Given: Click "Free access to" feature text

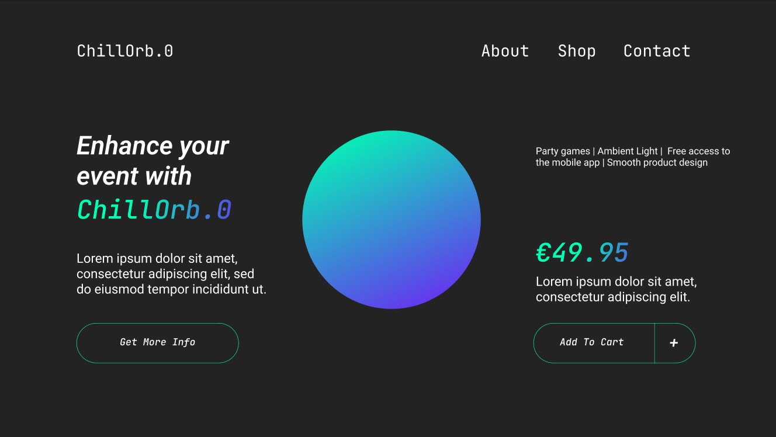Looking at the screenshot, I should (x=698, y=151).
